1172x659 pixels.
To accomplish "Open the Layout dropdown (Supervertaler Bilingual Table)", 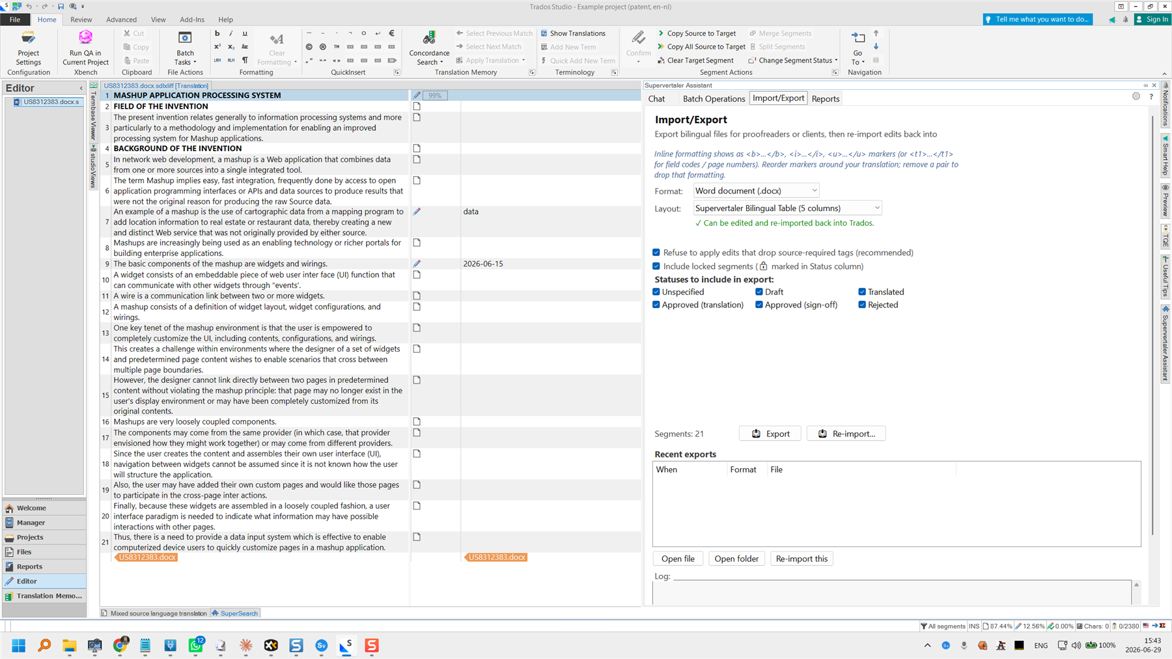I will click(x=787, y=208).
